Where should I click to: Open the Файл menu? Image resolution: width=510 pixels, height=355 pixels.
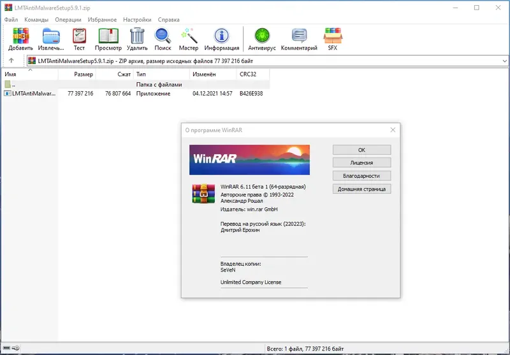[11, 20]
